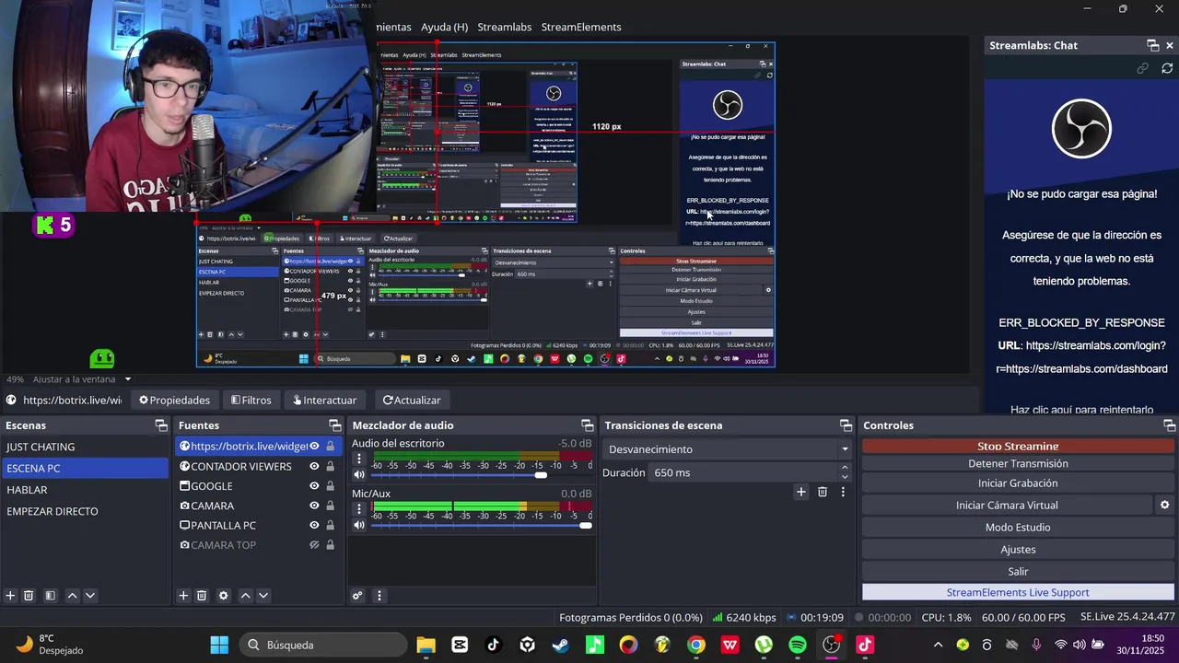The height and width of the screenshot is (663, 1179).
Task: Delete the selected scene with the trash icon
Action: click(29, 596)
